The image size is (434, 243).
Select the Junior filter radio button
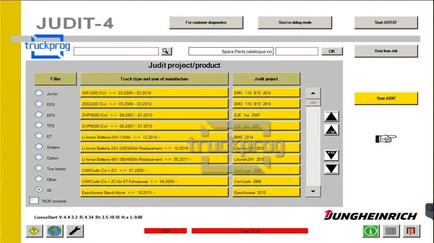[x=39, y=93]
